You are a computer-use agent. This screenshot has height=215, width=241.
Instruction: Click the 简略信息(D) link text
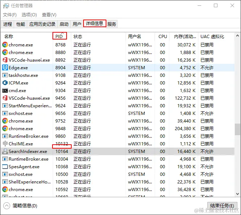pyautogui.click(x=25, y=206)
